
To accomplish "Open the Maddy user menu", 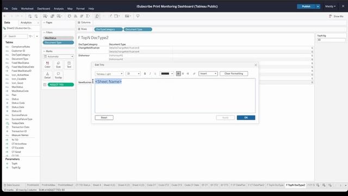I will coord(330,7).
